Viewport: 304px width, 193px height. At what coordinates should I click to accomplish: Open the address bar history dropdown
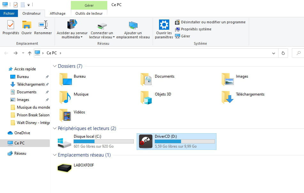(x=274, y=53)
